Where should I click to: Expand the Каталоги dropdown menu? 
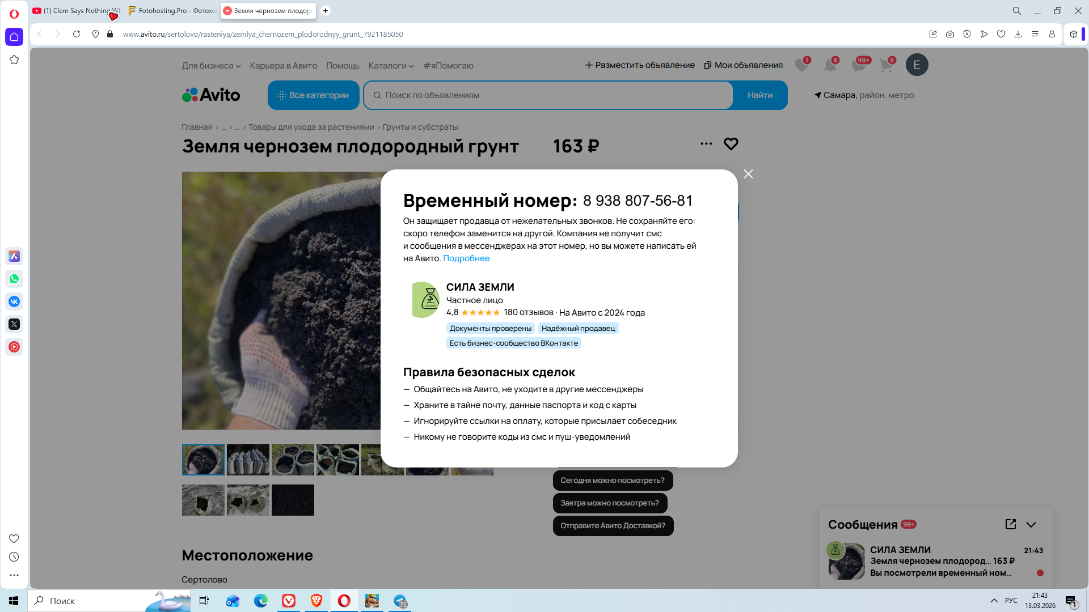391,66
